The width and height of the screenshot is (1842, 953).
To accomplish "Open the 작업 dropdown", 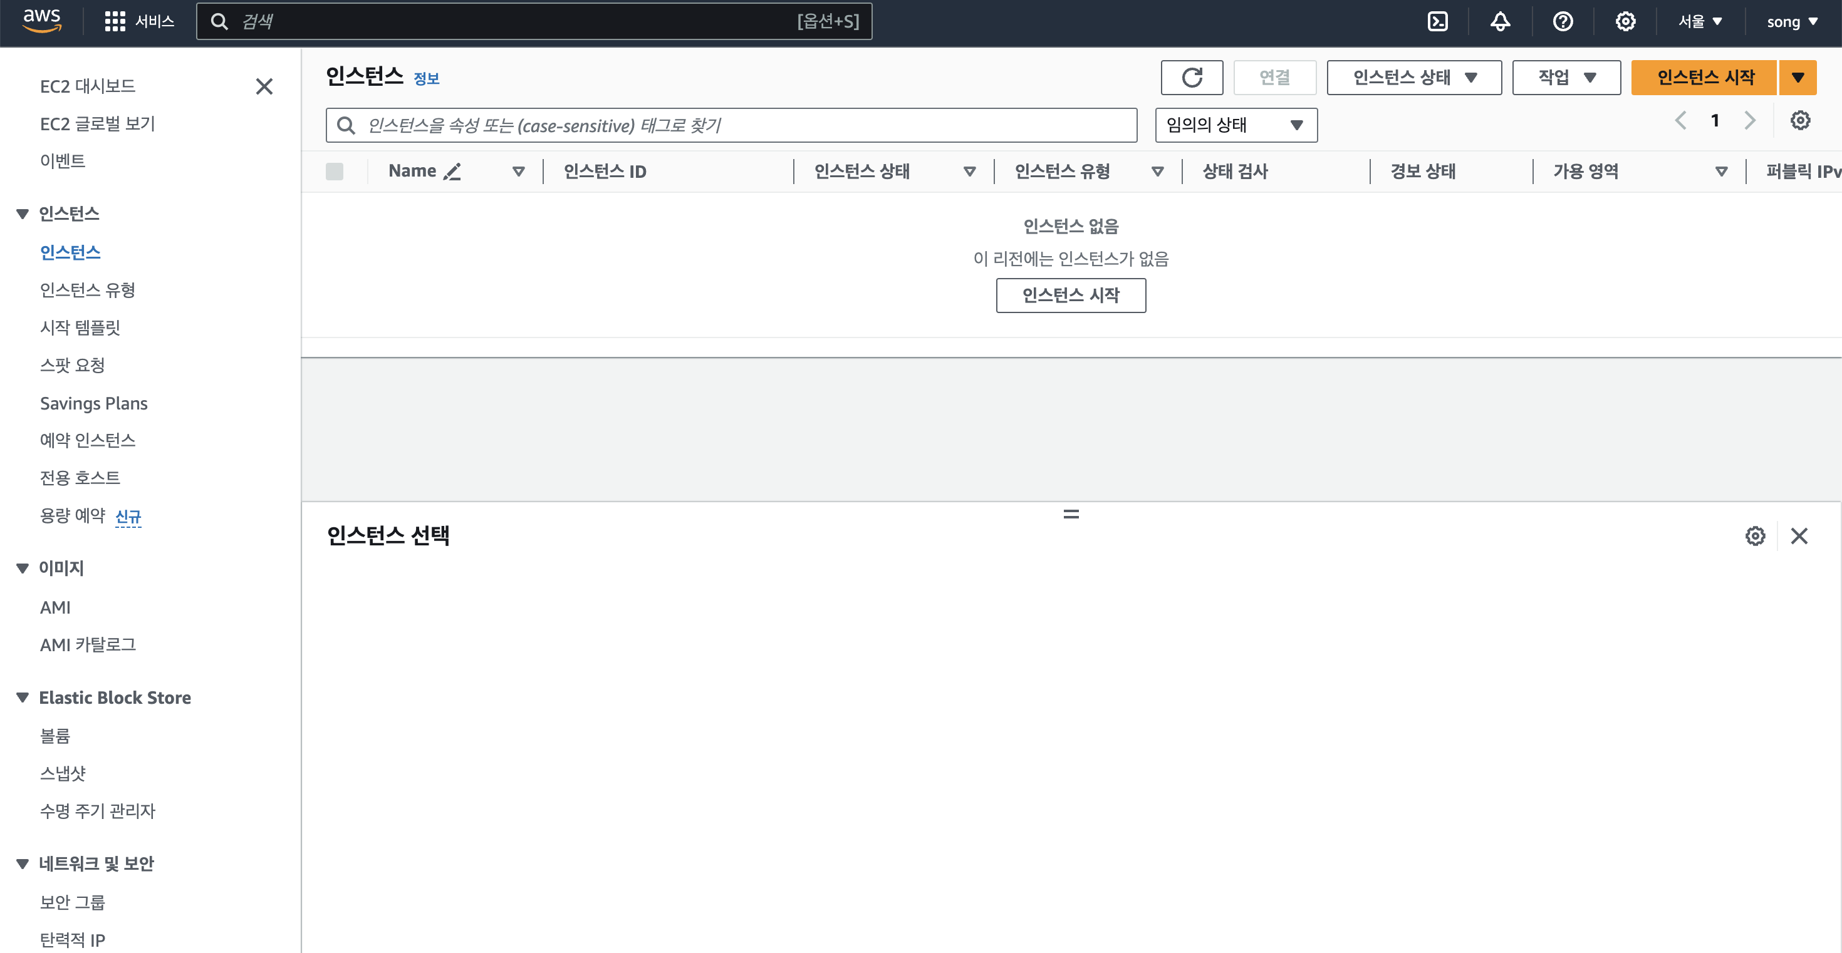I will point(1567,77).
